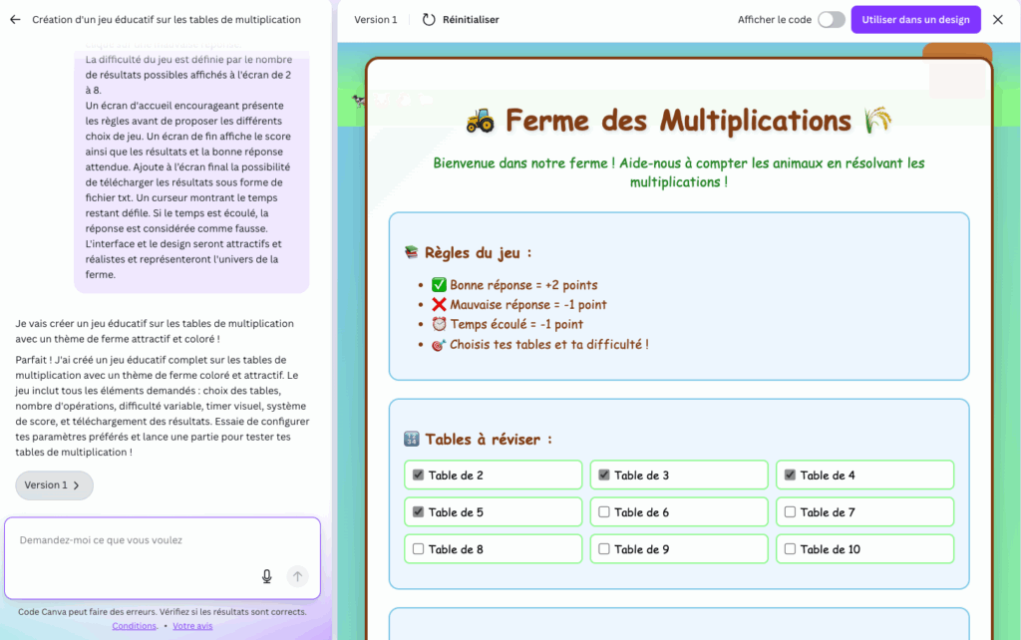The image size is (1021, 640).
Task: Click the wheat emoji next to Multiplications
Action: click(x=876, y=121)
